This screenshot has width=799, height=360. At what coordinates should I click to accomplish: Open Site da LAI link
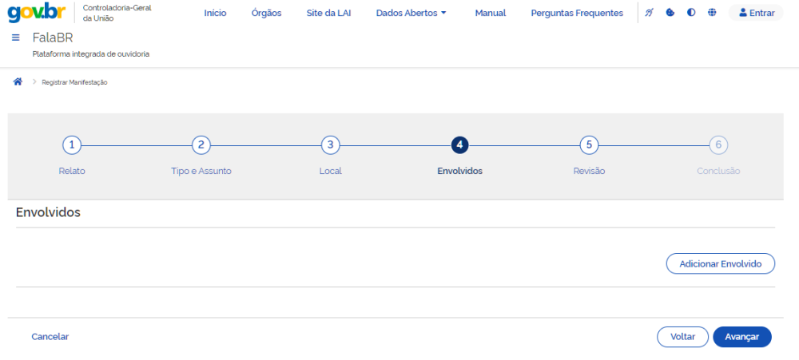tap(328, 13)
